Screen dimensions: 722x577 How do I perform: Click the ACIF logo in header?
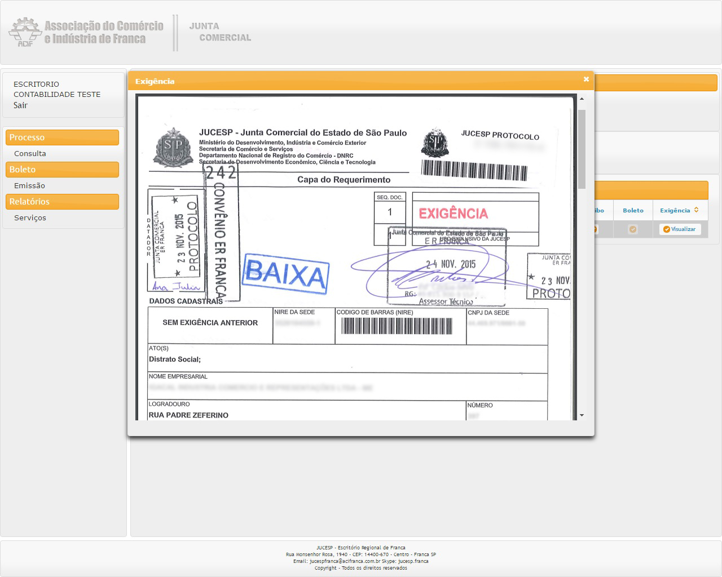pos(86,33)
